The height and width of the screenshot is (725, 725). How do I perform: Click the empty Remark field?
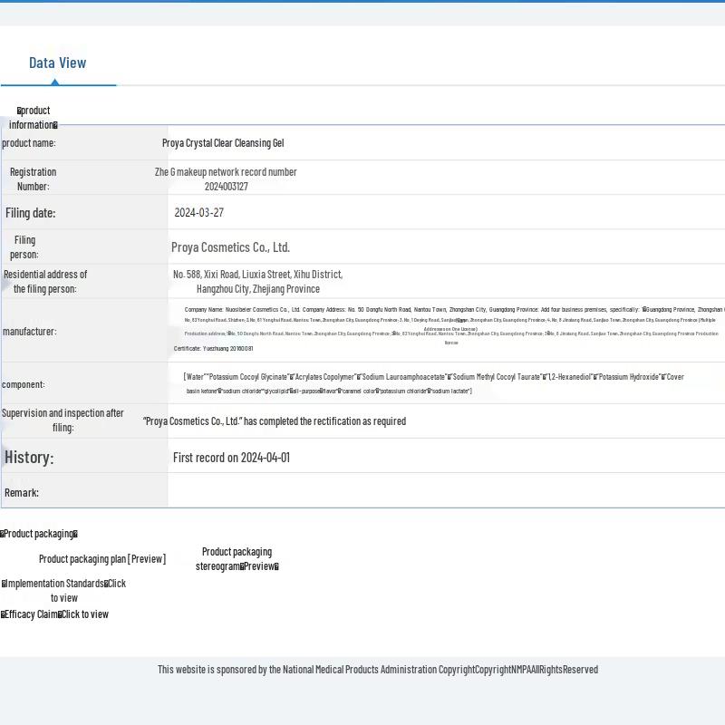[444, 492]
